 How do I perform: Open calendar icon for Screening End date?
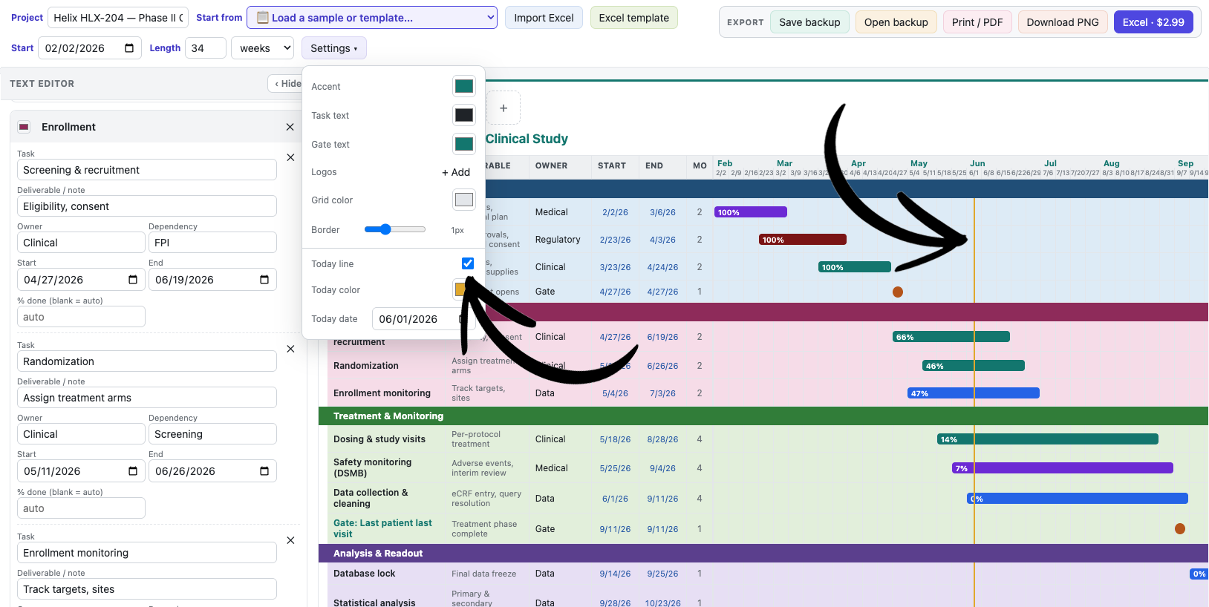(264, 280)
